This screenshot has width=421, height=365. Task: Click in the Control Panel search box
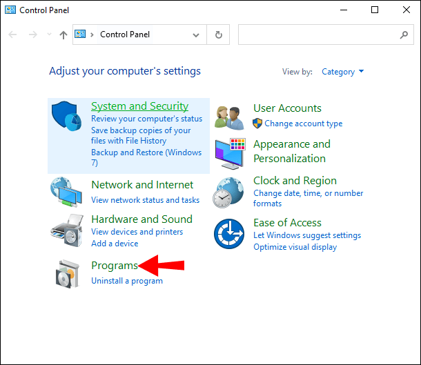[x=317, y=34]
